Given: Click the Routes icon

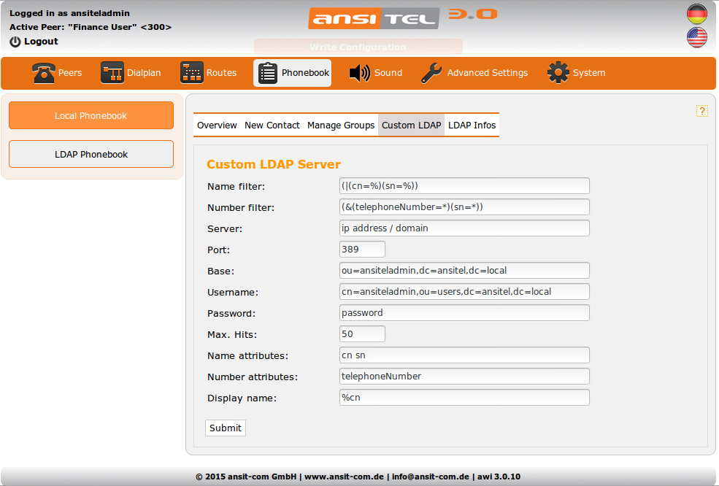Looking at the screenshot, I should 192,73.
